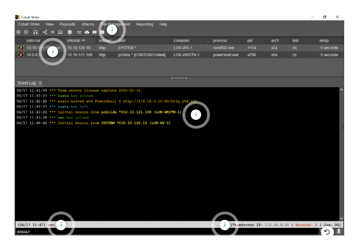
Task: Open the Help menu
Action: click(x=163, y=25)
